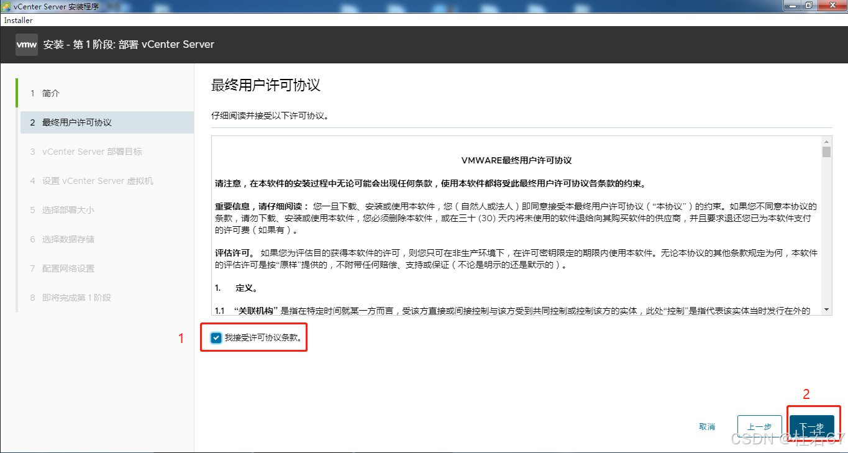848x453 pixels.
Task: Maximize the installer window
Action: [808, 6]
